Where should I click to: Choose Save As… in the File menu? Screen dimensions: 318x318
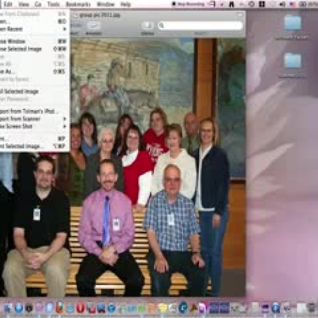click(x=34, y=71)
